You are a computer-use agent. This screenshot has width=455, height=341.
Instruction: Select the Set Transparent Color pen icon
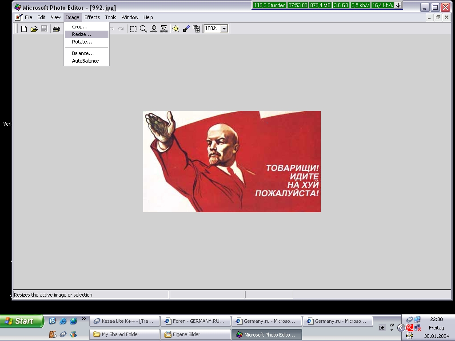point(186,29)
